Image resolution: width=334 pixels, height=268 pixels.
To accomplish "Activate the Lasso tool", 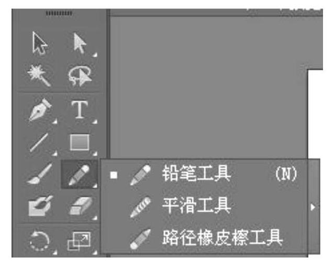I will (80, 76).
